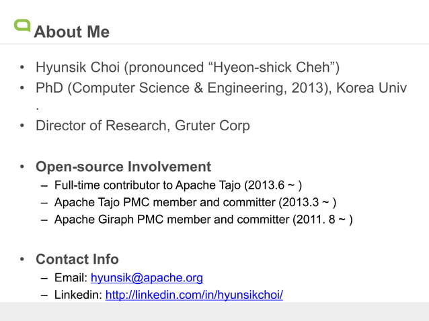Click the green logo icon beside the title

(22, 26)
